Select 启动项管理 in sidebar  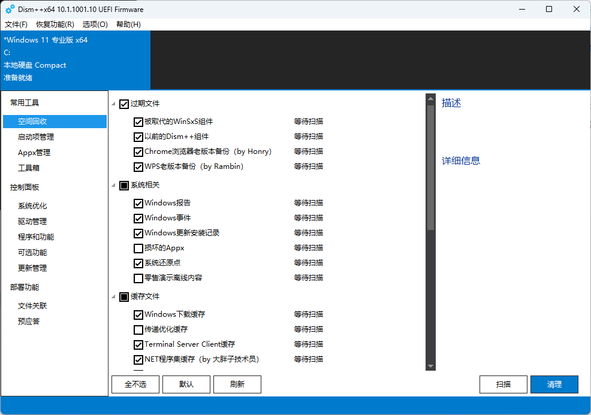tap(36, 137)
